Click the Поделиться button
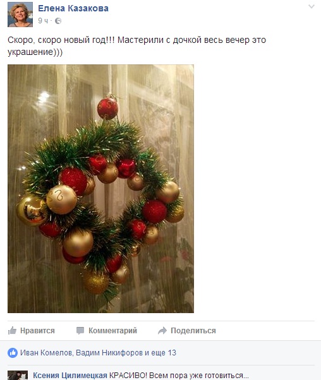Image resolution: width=321 pixels, height=380 pixels. coord(186,330)
